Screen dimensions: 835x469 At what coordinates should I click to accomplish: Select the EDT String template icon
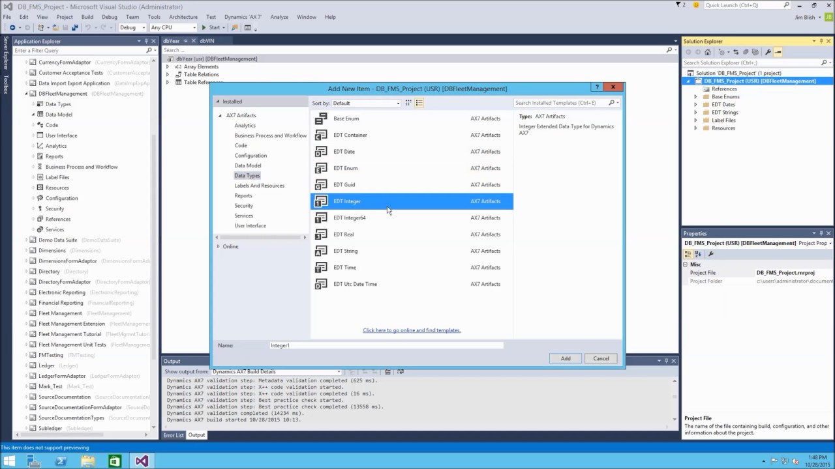tap(321, 251)
